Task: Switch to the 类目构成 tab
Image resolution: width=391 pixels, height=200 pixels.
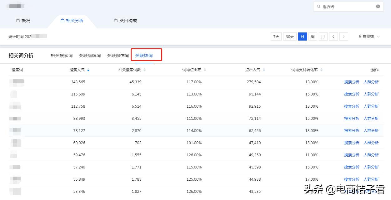Action: click(125, 21)
